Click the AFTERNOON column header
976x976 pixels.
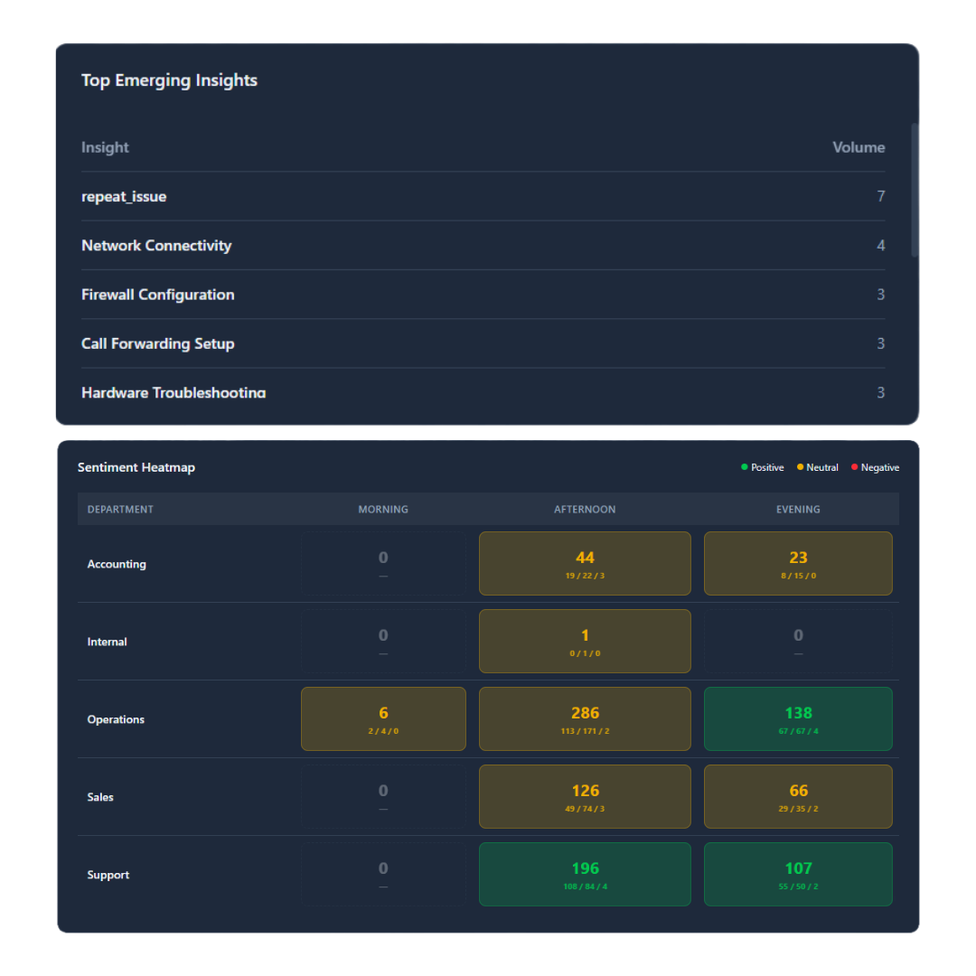585,509
